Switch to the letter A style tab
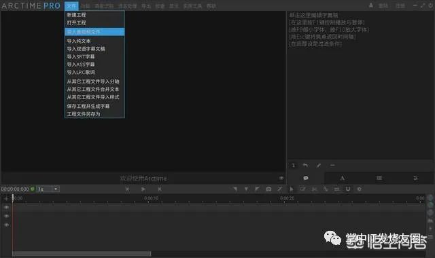Image resolution: width=435 pixels, height=258 pixels. coord(343,178)
